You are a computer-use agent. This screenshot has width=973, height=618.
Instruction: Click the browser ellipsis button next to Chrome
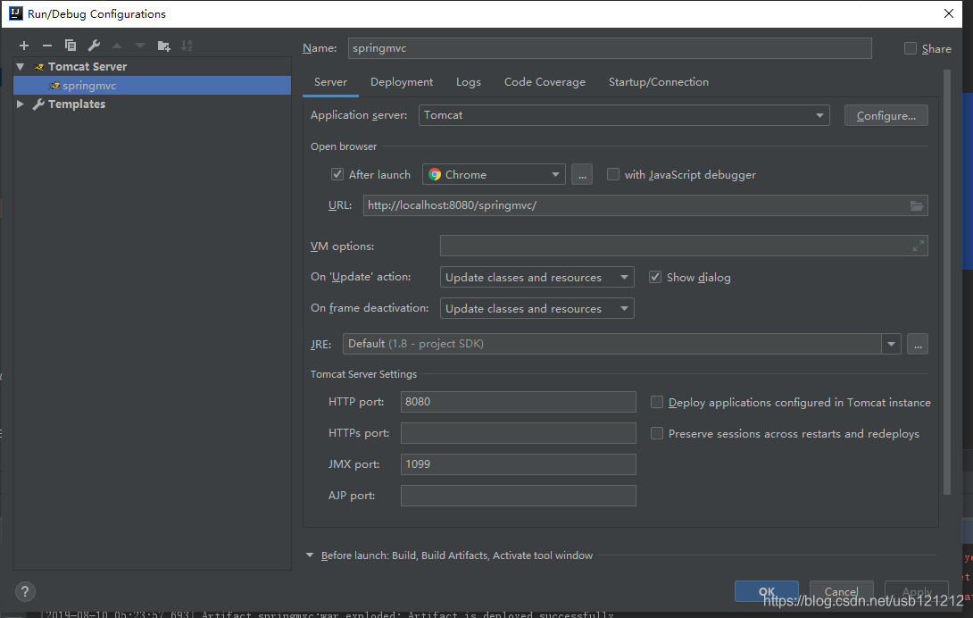click(582, 174)
